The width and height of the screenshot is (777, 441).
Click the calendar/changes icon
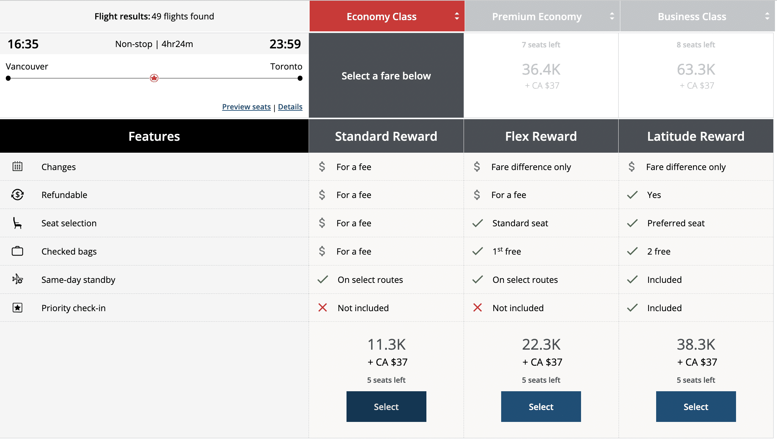[18, 166]
